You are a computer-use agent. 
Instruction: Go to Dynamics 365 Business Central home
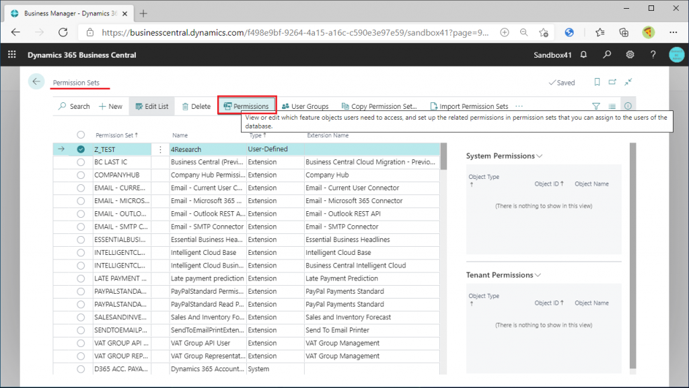[x=81, y=55]
